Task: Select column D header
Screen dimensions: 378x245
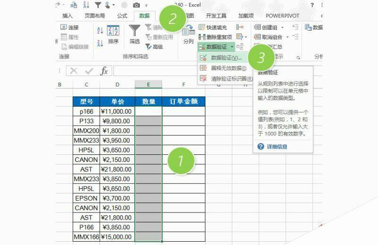Action: coord(117,84)
